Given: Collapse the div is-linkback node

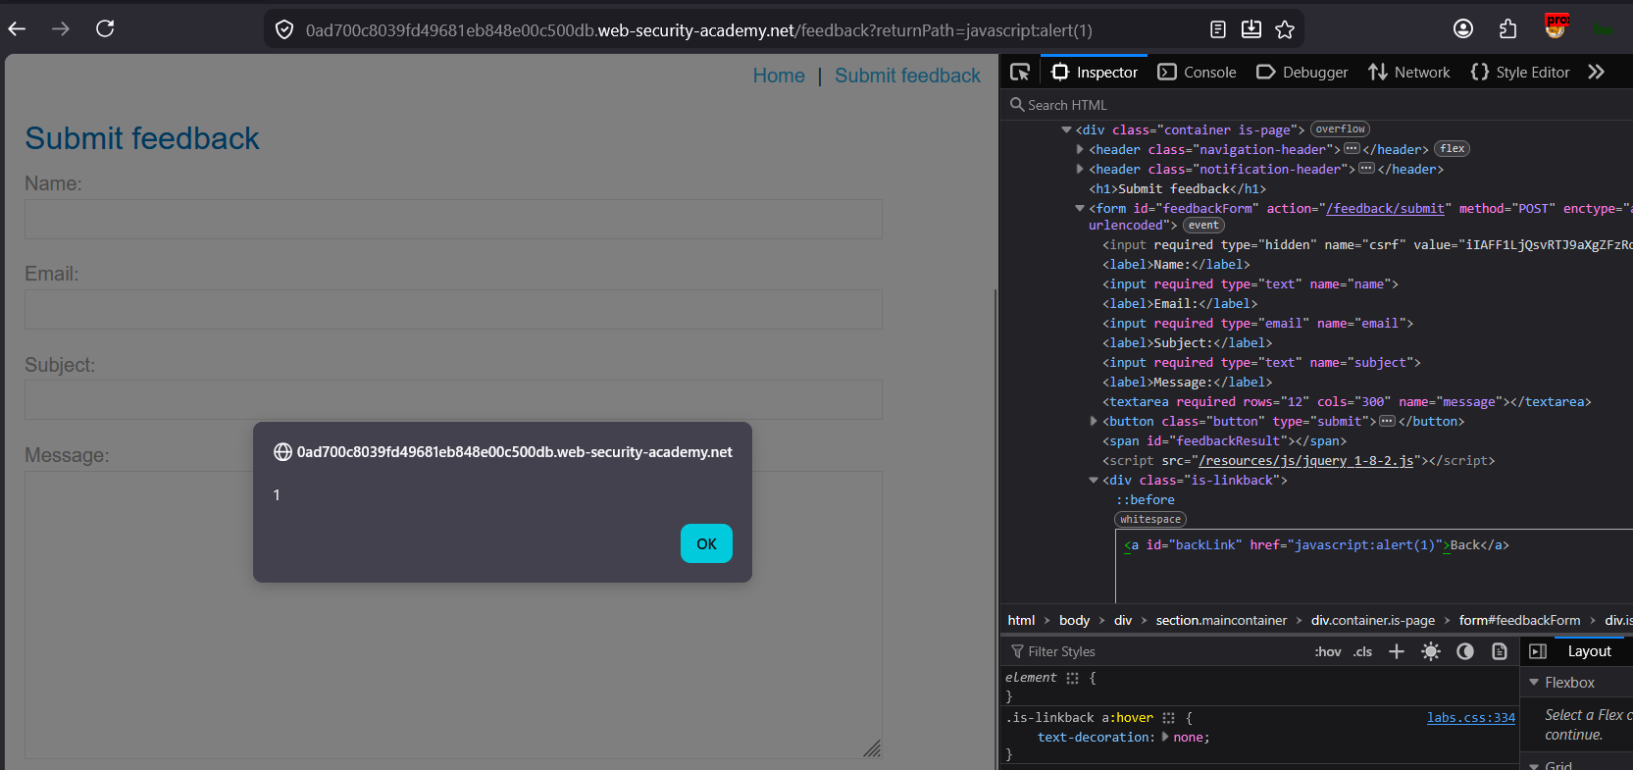Looking at the screenshot, I should 1094,480.
